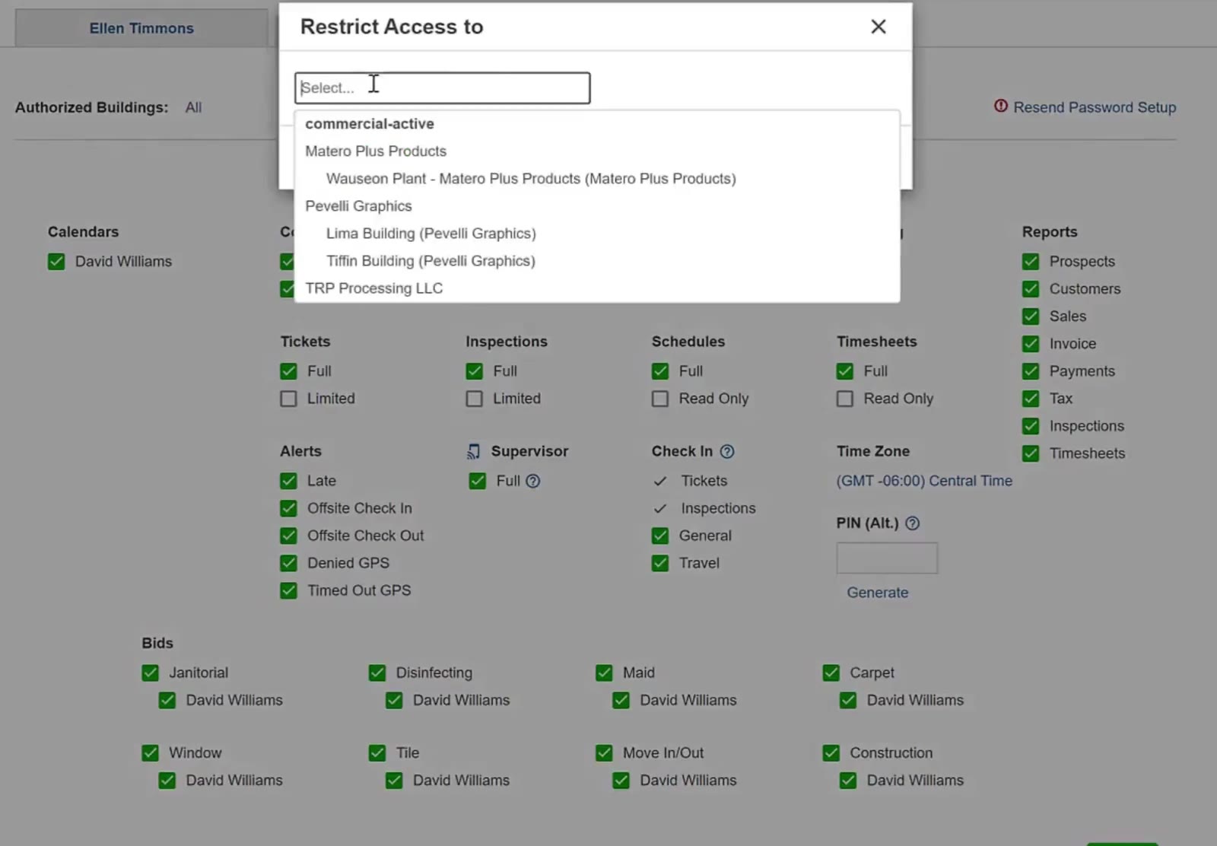Uncheck Prospects under Reports

(1031, 262)
